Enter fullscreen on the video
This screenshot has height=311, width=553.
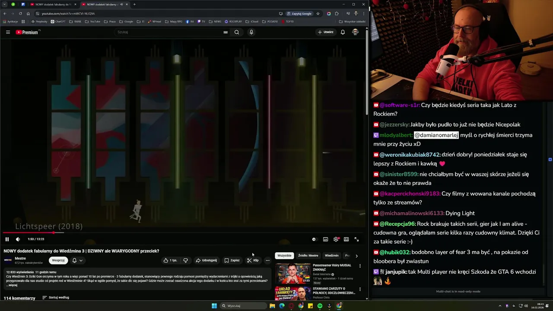coord(356,239)
